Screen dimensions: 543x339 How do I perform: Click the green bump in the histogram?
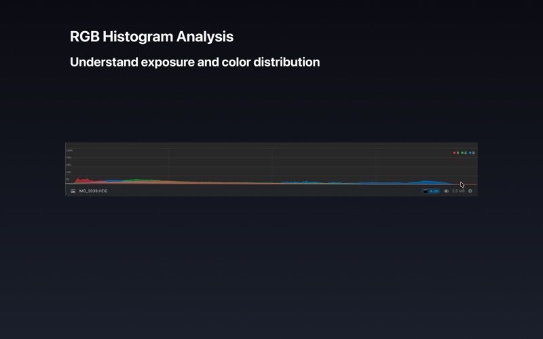coord(141,180)
